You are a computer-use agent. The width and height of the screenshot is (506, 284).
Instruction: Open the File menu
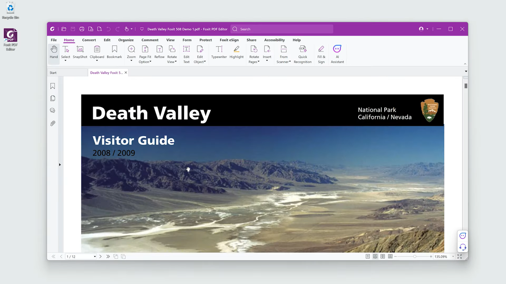(54, 40)
